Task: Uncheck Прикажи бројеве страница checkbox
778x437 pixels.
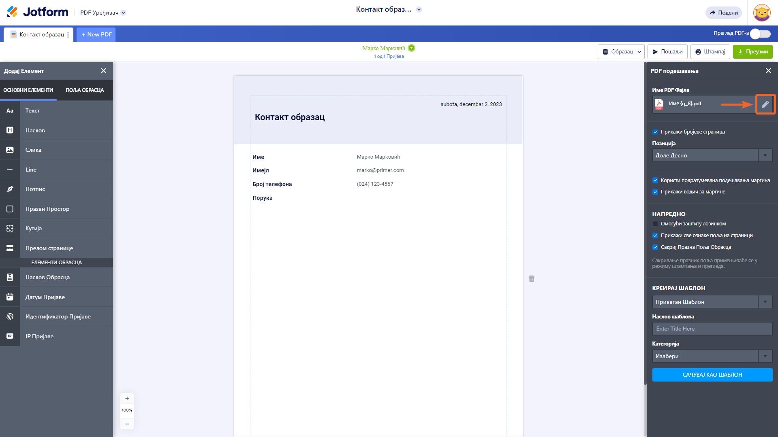Action: coord(655,132)
